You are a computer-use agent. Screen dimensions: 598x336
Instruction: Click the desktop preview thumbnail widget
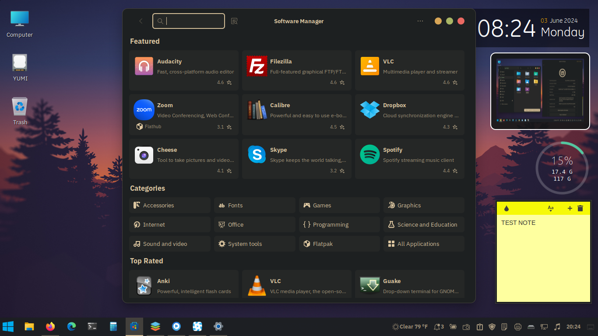540,91
